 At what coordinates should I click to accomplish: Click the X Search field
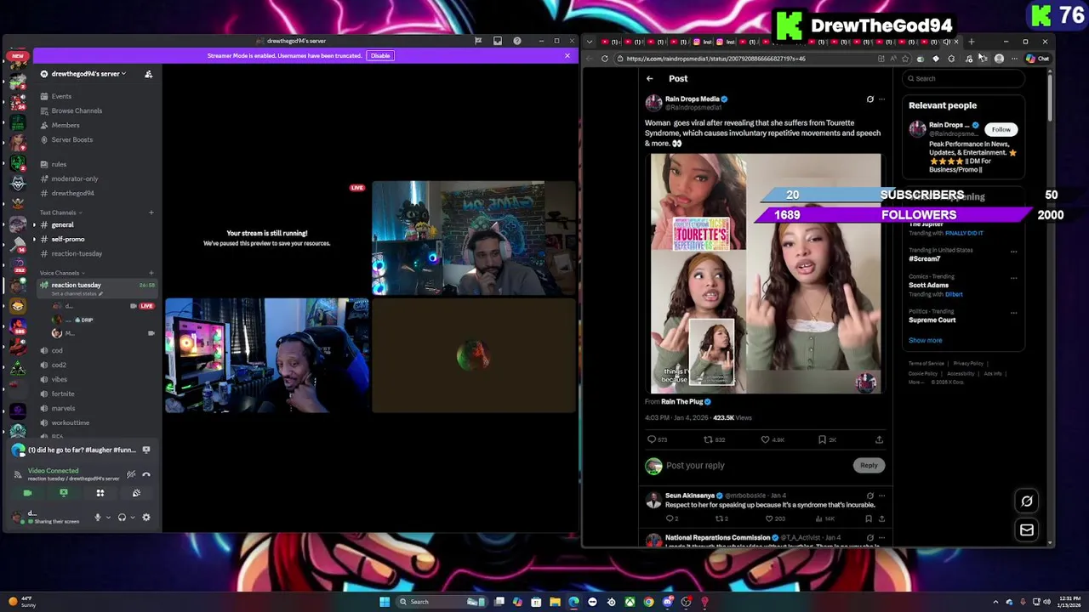click(963, 78)
